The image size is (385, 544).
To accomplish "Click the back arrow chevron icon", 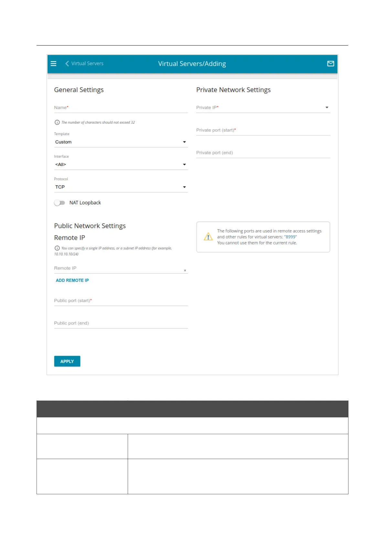I will tap(67, 64).
